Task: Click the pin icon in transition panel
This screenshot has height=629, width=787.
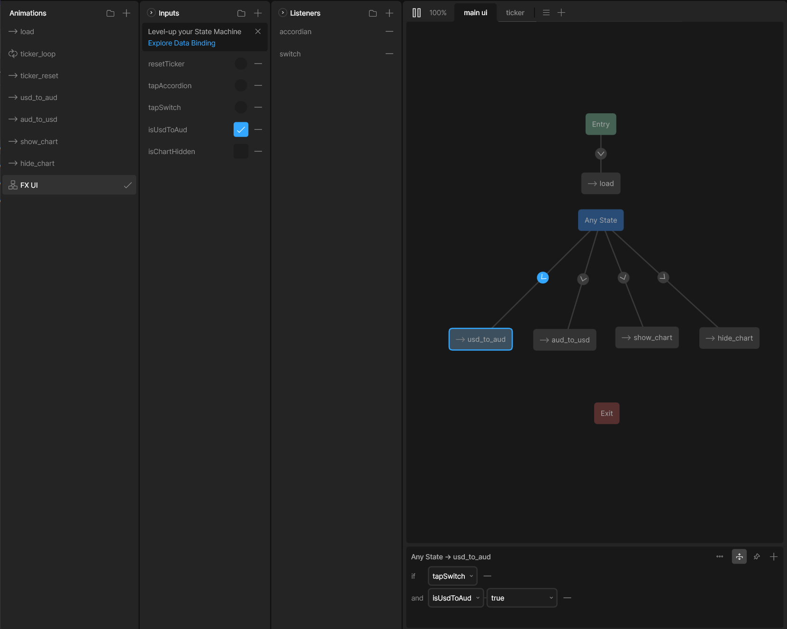Action: (x=757, y=556)
